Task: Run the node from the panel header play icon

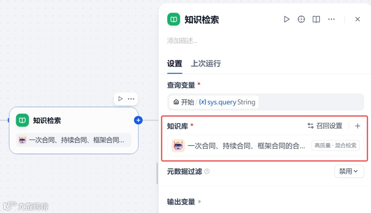Action: click(x=286, y=19)
